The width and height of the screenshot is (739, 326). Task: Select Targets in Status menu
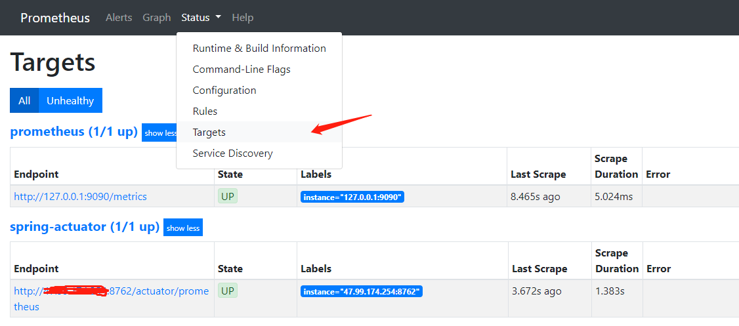pyautogui.click(x=259, y=132)
